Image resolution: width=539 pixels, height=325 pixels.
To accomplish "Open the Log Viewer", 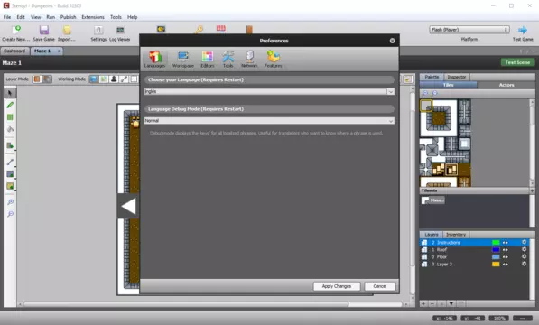I will pyautogui.click(x=119, y=33).
